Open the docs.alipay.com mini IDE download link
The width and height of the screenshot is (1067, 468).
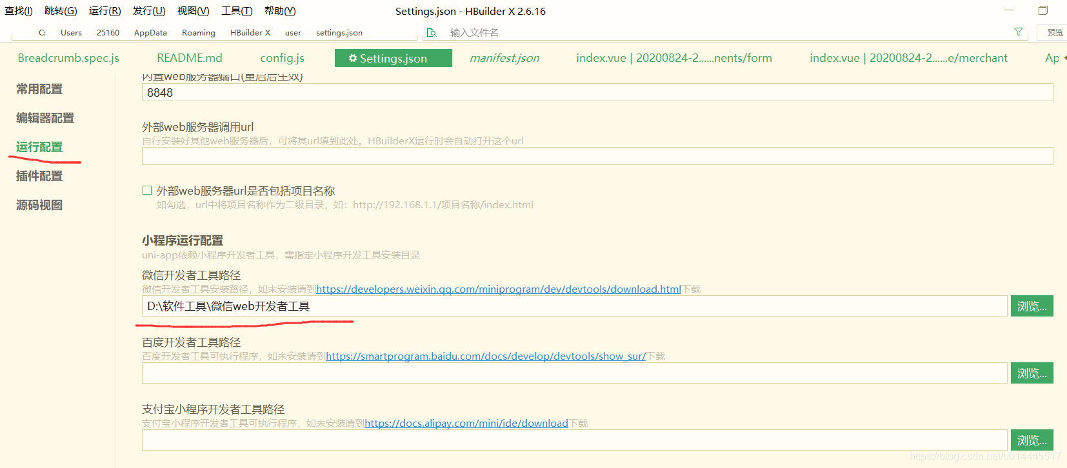(x=466, y=423)
